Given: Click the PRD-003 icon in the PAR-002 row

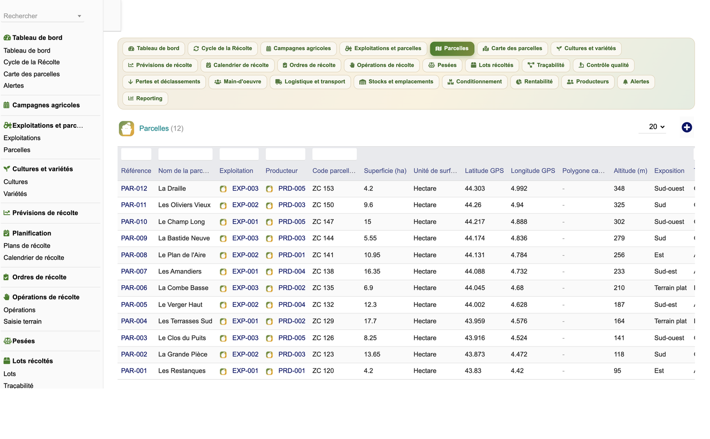Looking at the screenshot, I should pos(269,355).
